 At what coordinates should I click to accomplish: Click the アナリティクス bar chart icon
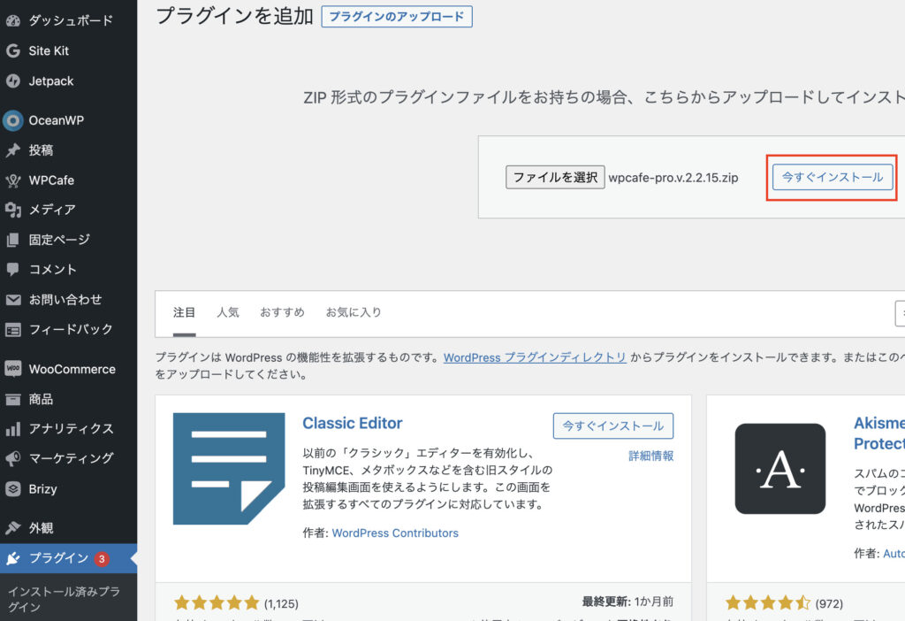coord(13,429)
